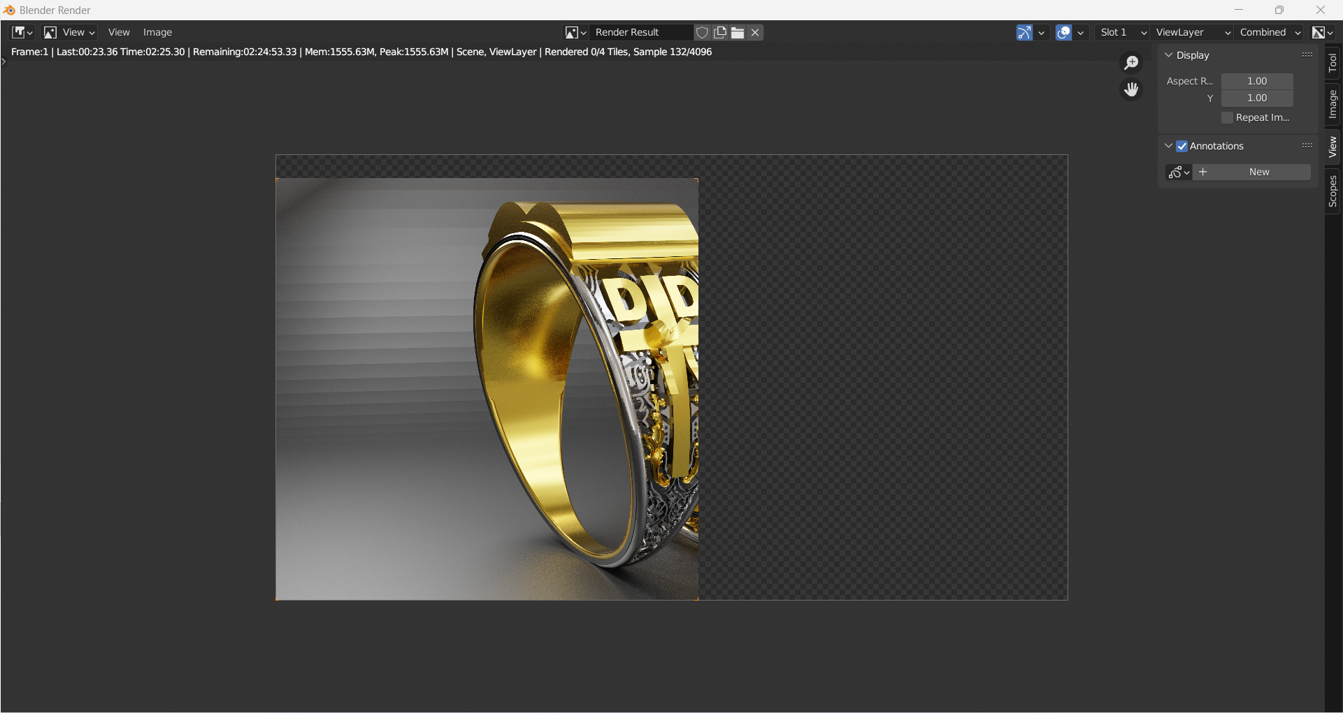Image resolution: width=1343 pixels, height=713 pixels.
Task: Click the rendered ring image
Action: point(487,389)
